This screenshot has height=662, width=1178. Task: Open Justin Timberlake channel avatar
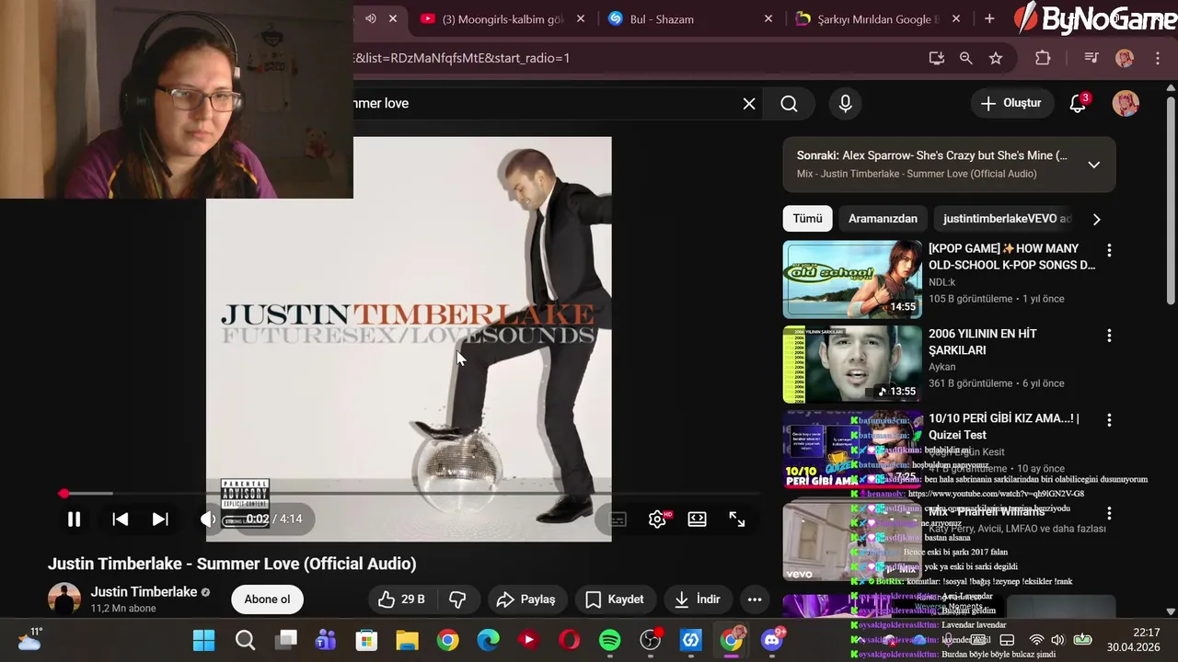click(64, 599)
